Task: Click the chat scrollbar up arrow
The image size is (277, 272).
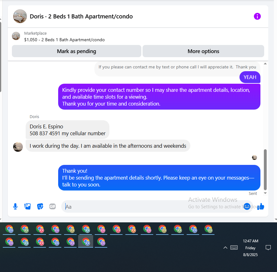Action: pyautogui.click(x=265, y=64)
